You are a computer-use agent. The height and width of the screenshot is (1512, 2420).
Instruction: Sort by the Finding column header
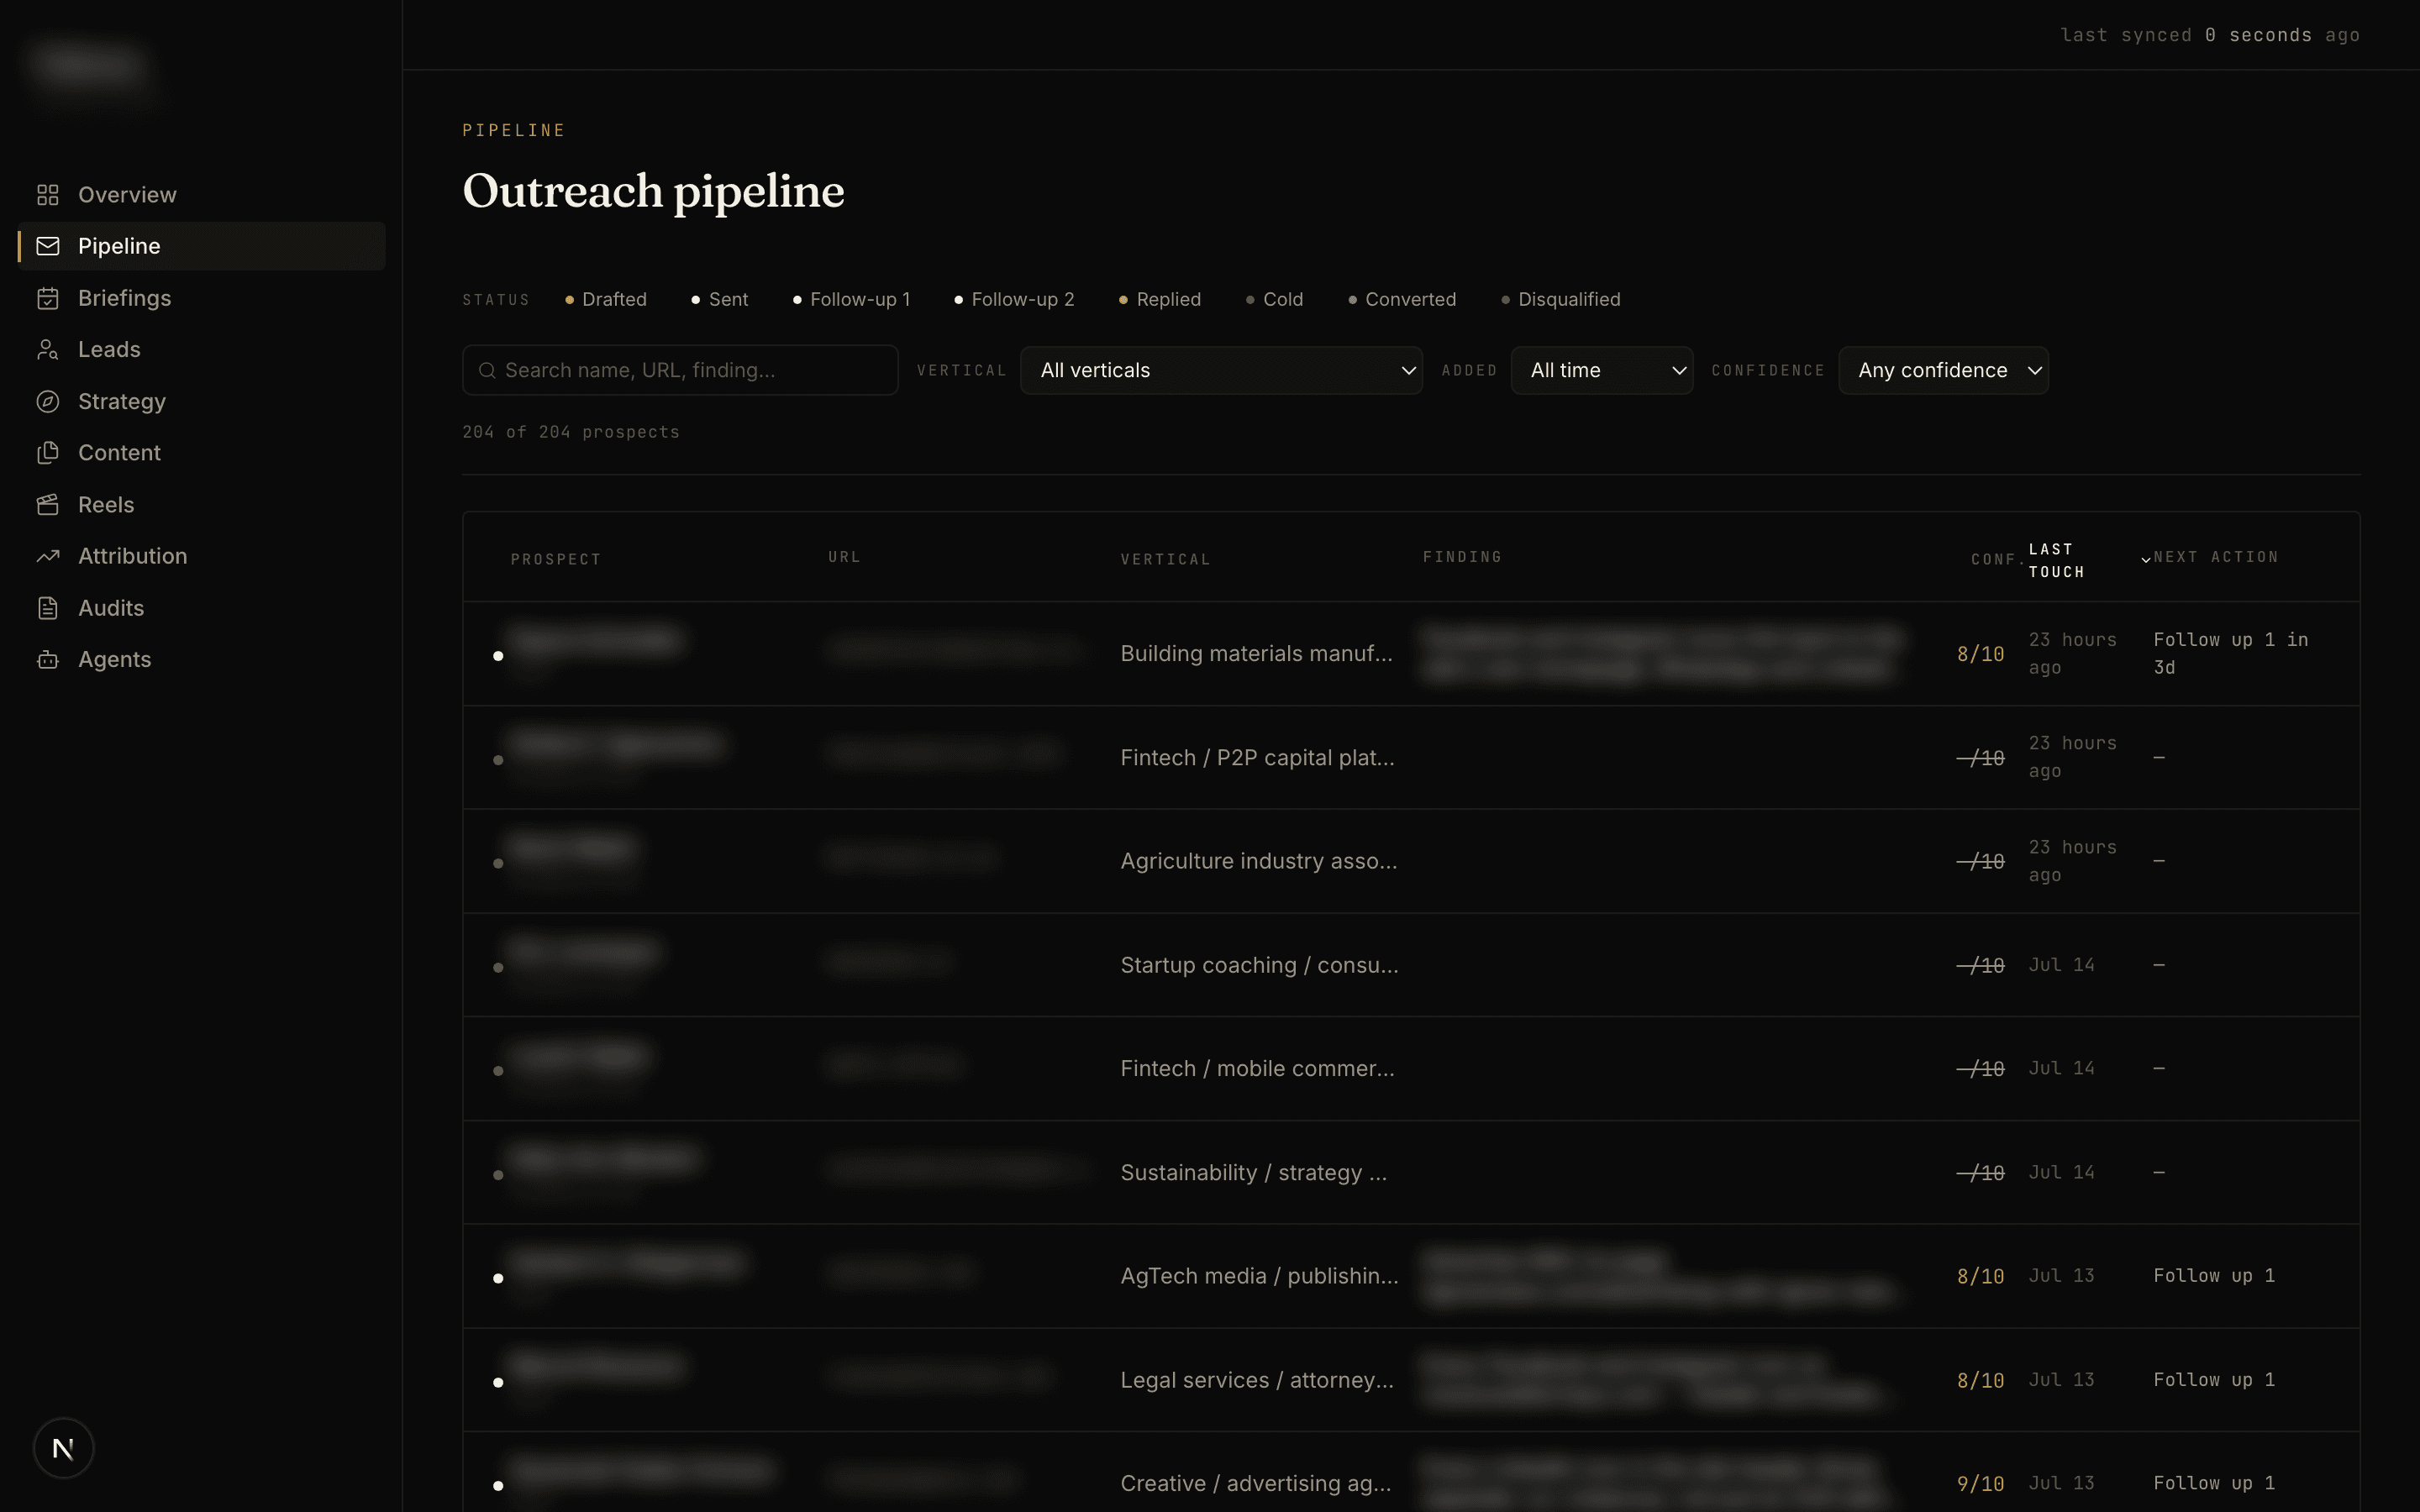pos(1462,557)
